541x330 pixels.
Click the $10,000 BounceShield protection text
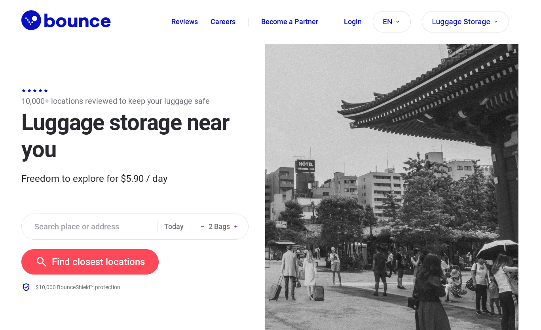(x=78, y=287)
